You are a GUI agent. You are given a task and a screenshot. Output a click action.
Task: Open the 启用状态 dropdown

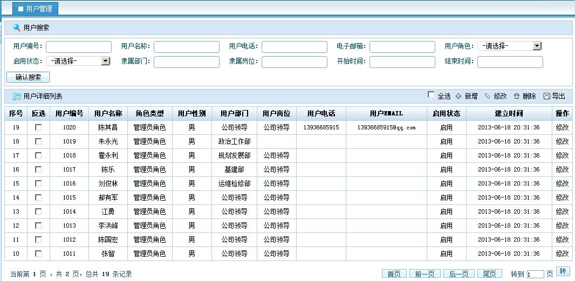click(78, 61)
